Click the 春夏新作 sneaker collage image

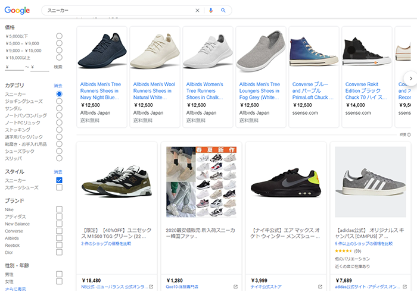pyautogui.click(x=201, y=182)
